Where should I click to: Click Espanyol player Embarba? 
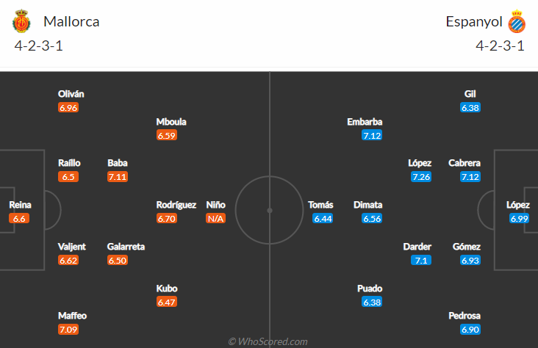(x=365, y=122)
